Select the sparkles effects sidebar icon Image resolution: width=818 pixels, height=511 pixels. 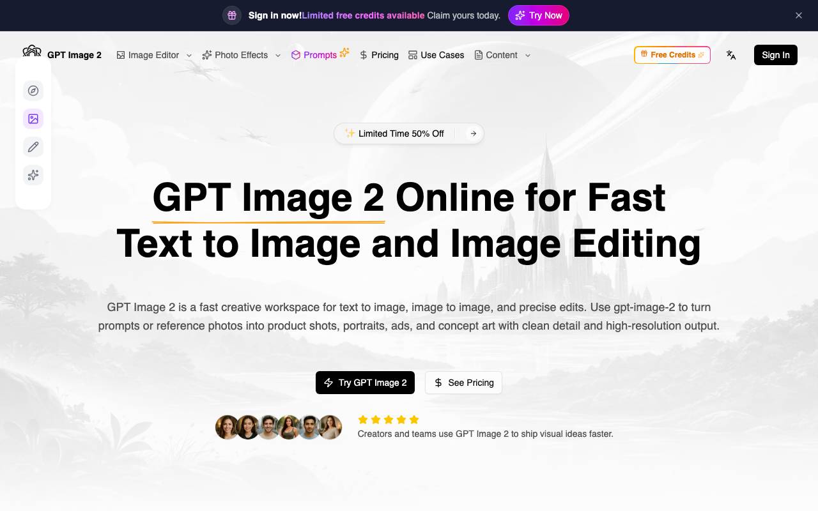(33, 175)
